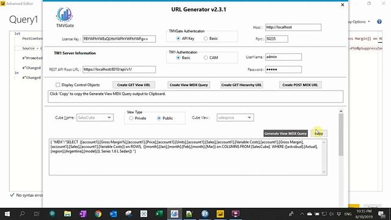Click the Query1 title in Advanced Editor
The height and width of the screenshot is (220, 391).
(x=24, y=20)
